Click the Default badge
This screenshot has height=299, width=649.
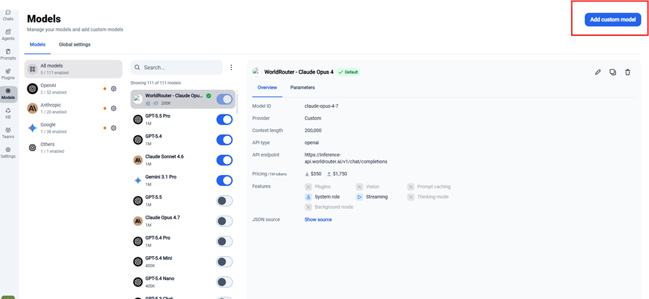348,72
